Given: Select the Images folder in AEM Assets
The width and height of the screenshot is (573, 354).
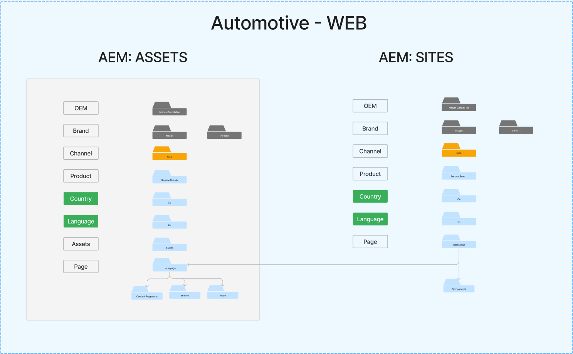Looking at the screenshot, I should tap(185, 293).
